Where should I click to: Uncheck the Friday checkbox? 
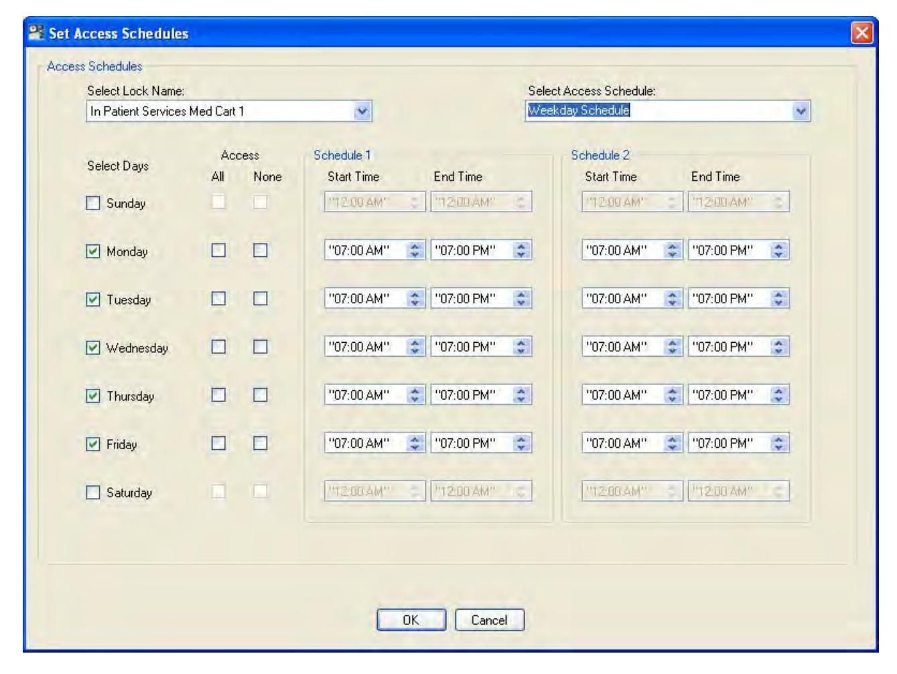tap(93, 444)
